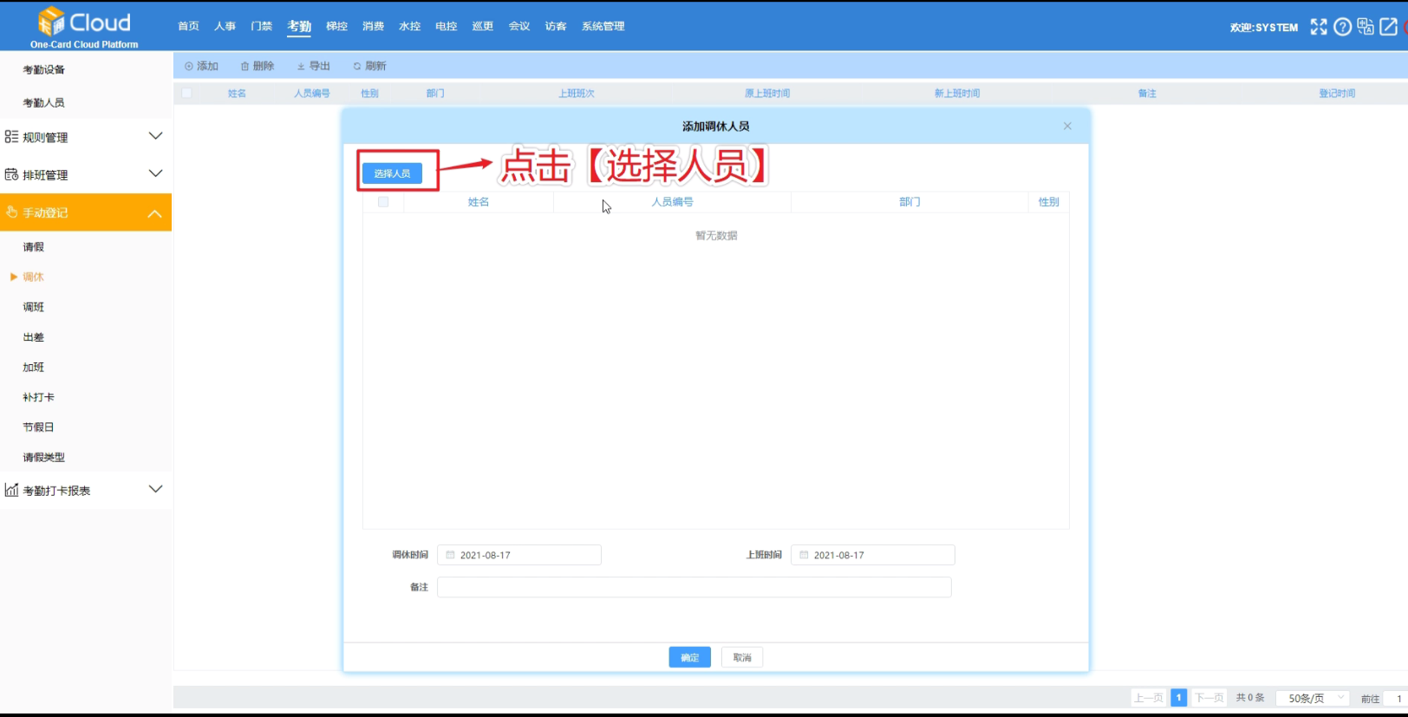Click the 上一页 pagination button

click(x=1149, y=698)
